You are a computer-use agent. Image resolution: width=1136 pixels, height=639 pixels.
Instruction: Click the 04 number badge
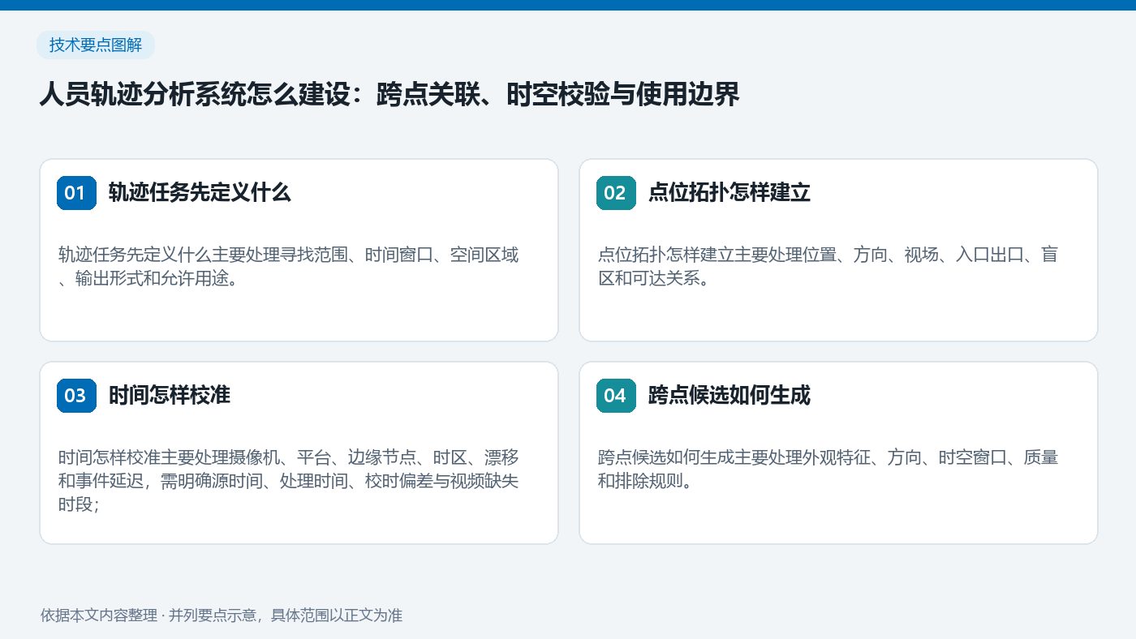pyautogui.click(x=616, y=396)
